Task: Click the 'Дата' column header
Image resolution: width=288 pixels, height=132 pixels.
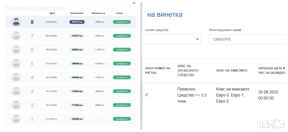Action: point(52,13)
